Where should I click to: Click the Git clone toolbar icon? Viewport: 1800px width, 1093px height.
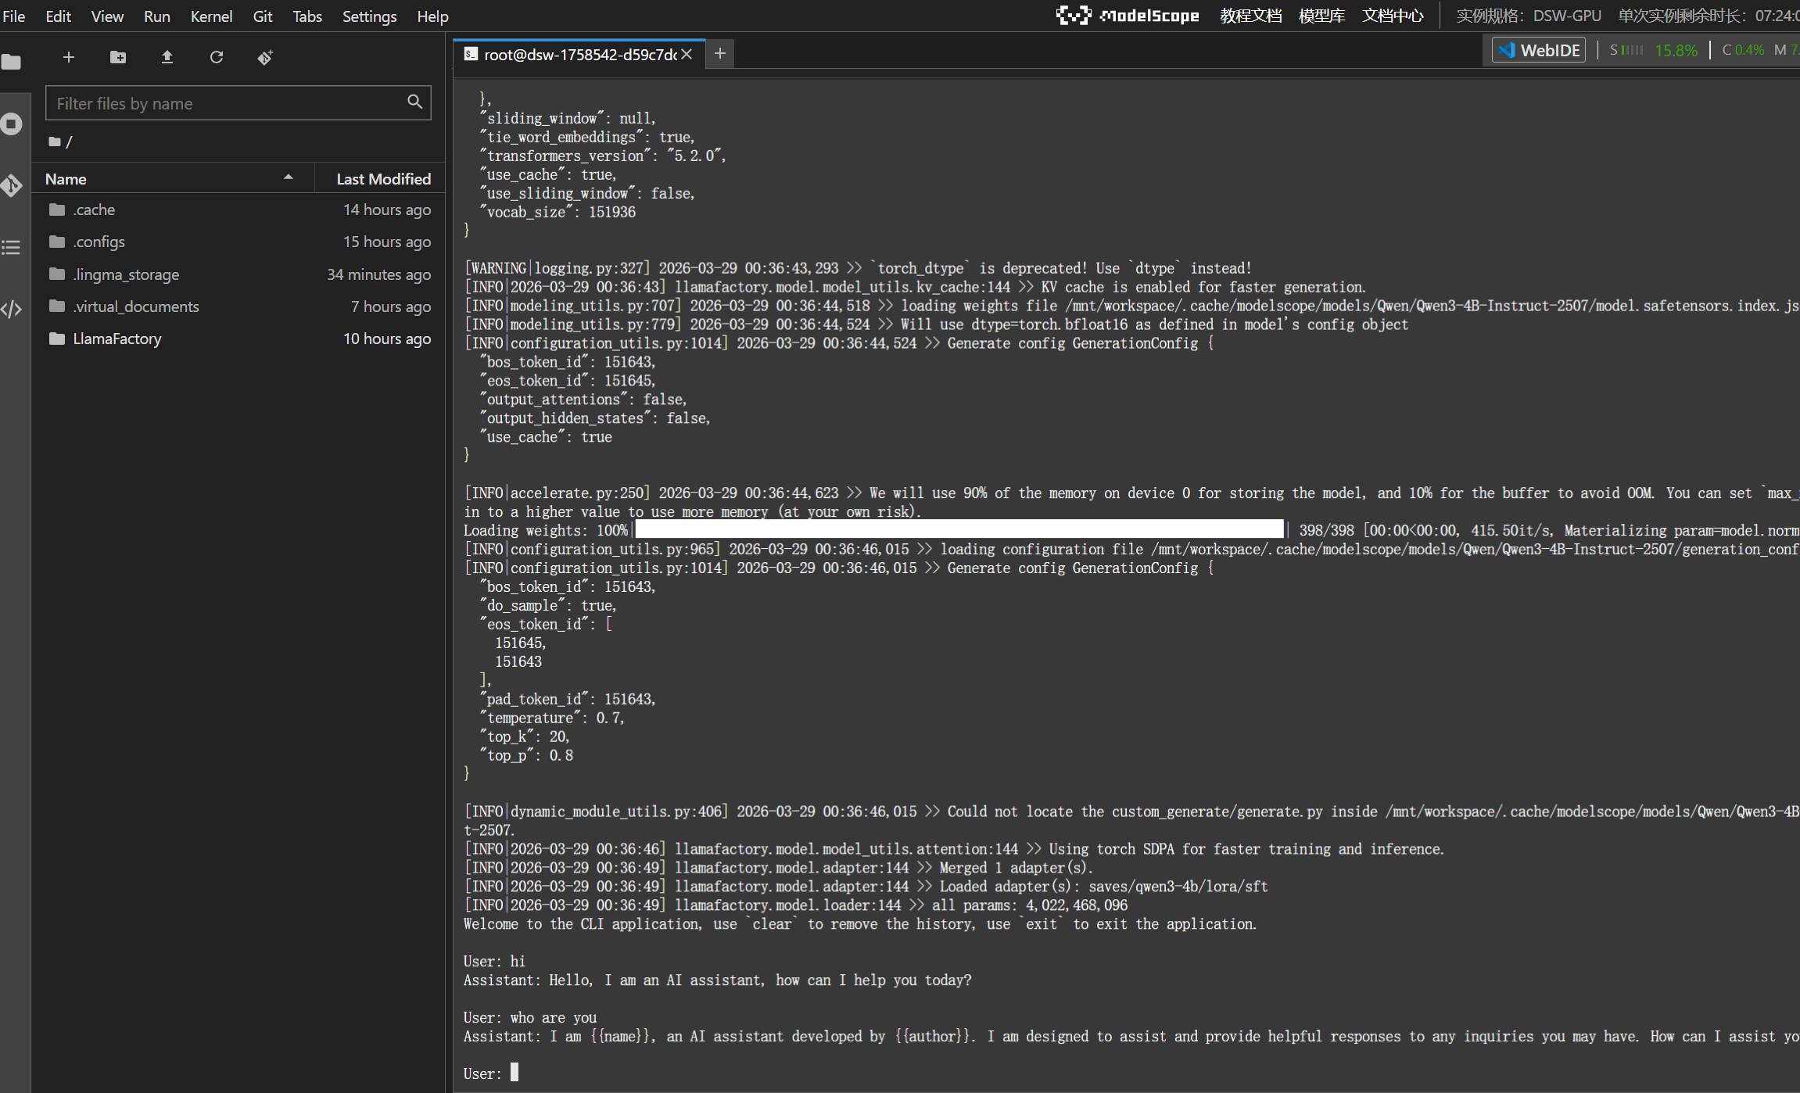pos(265,57)
